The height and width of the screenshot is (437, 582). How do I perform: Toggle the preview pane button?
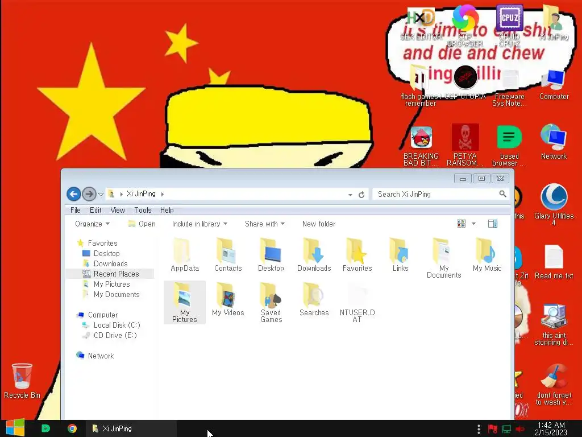point(493,224)
